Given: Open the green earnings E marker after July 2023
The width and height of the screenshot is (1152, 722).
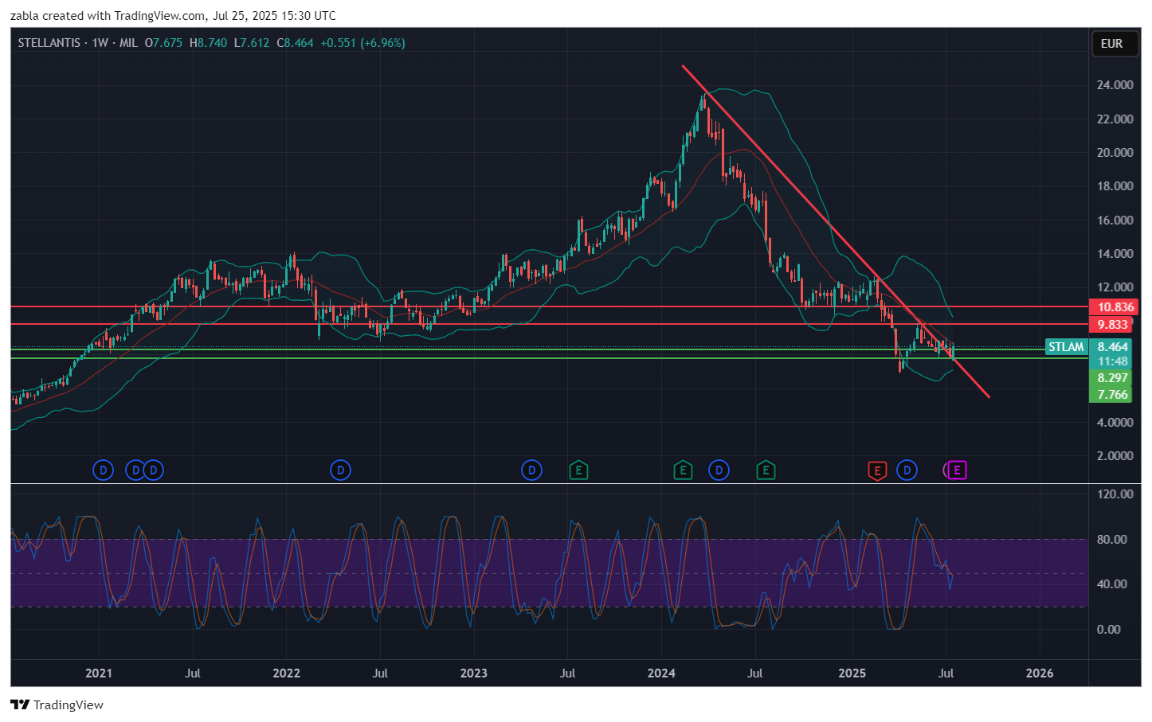Looking at the screenshot, I should (x=578, y=470).
